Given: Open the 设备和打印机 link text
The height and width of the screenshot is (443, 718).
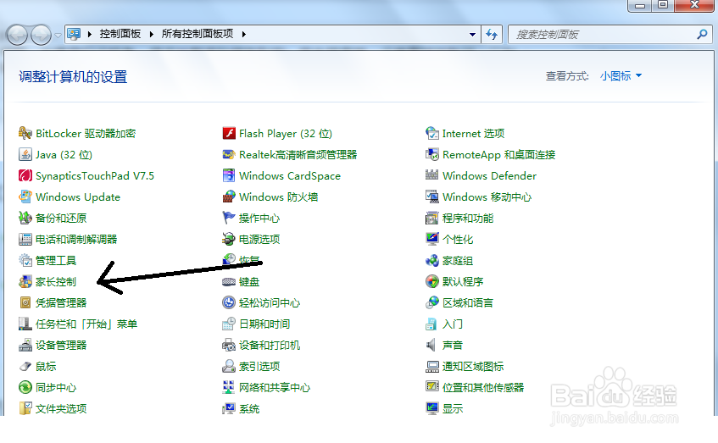Looking at the screenshot, I should point(270,345).
